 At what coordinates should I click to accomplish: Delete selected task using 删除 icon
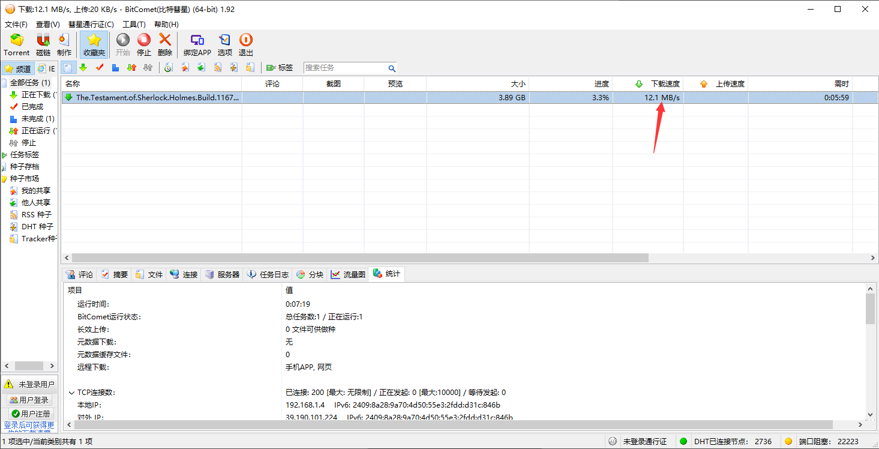(165, 45)
